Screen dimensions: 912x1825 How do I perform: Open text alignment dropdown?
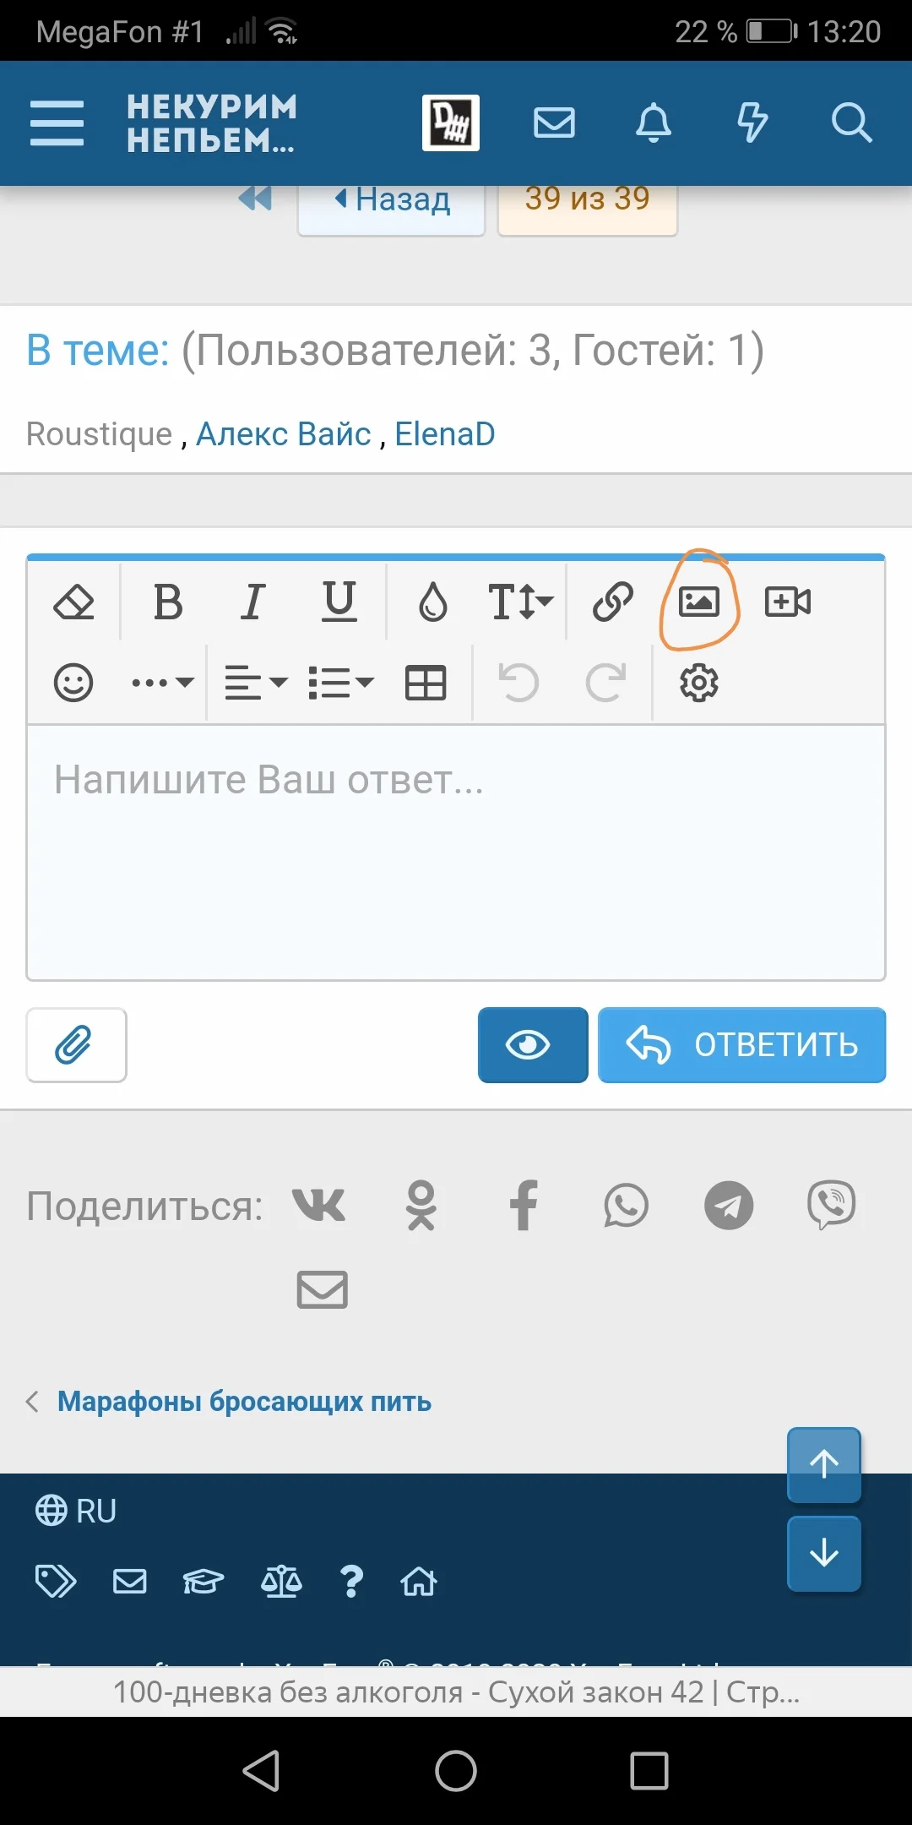256,683
